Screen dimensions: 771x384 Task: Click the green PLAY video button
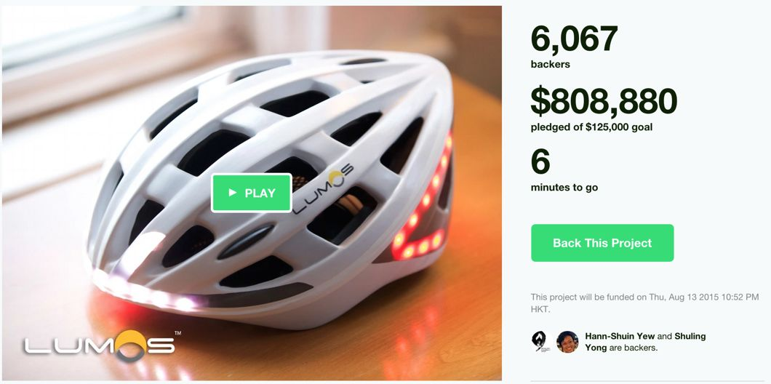click(x=252, y=193)
